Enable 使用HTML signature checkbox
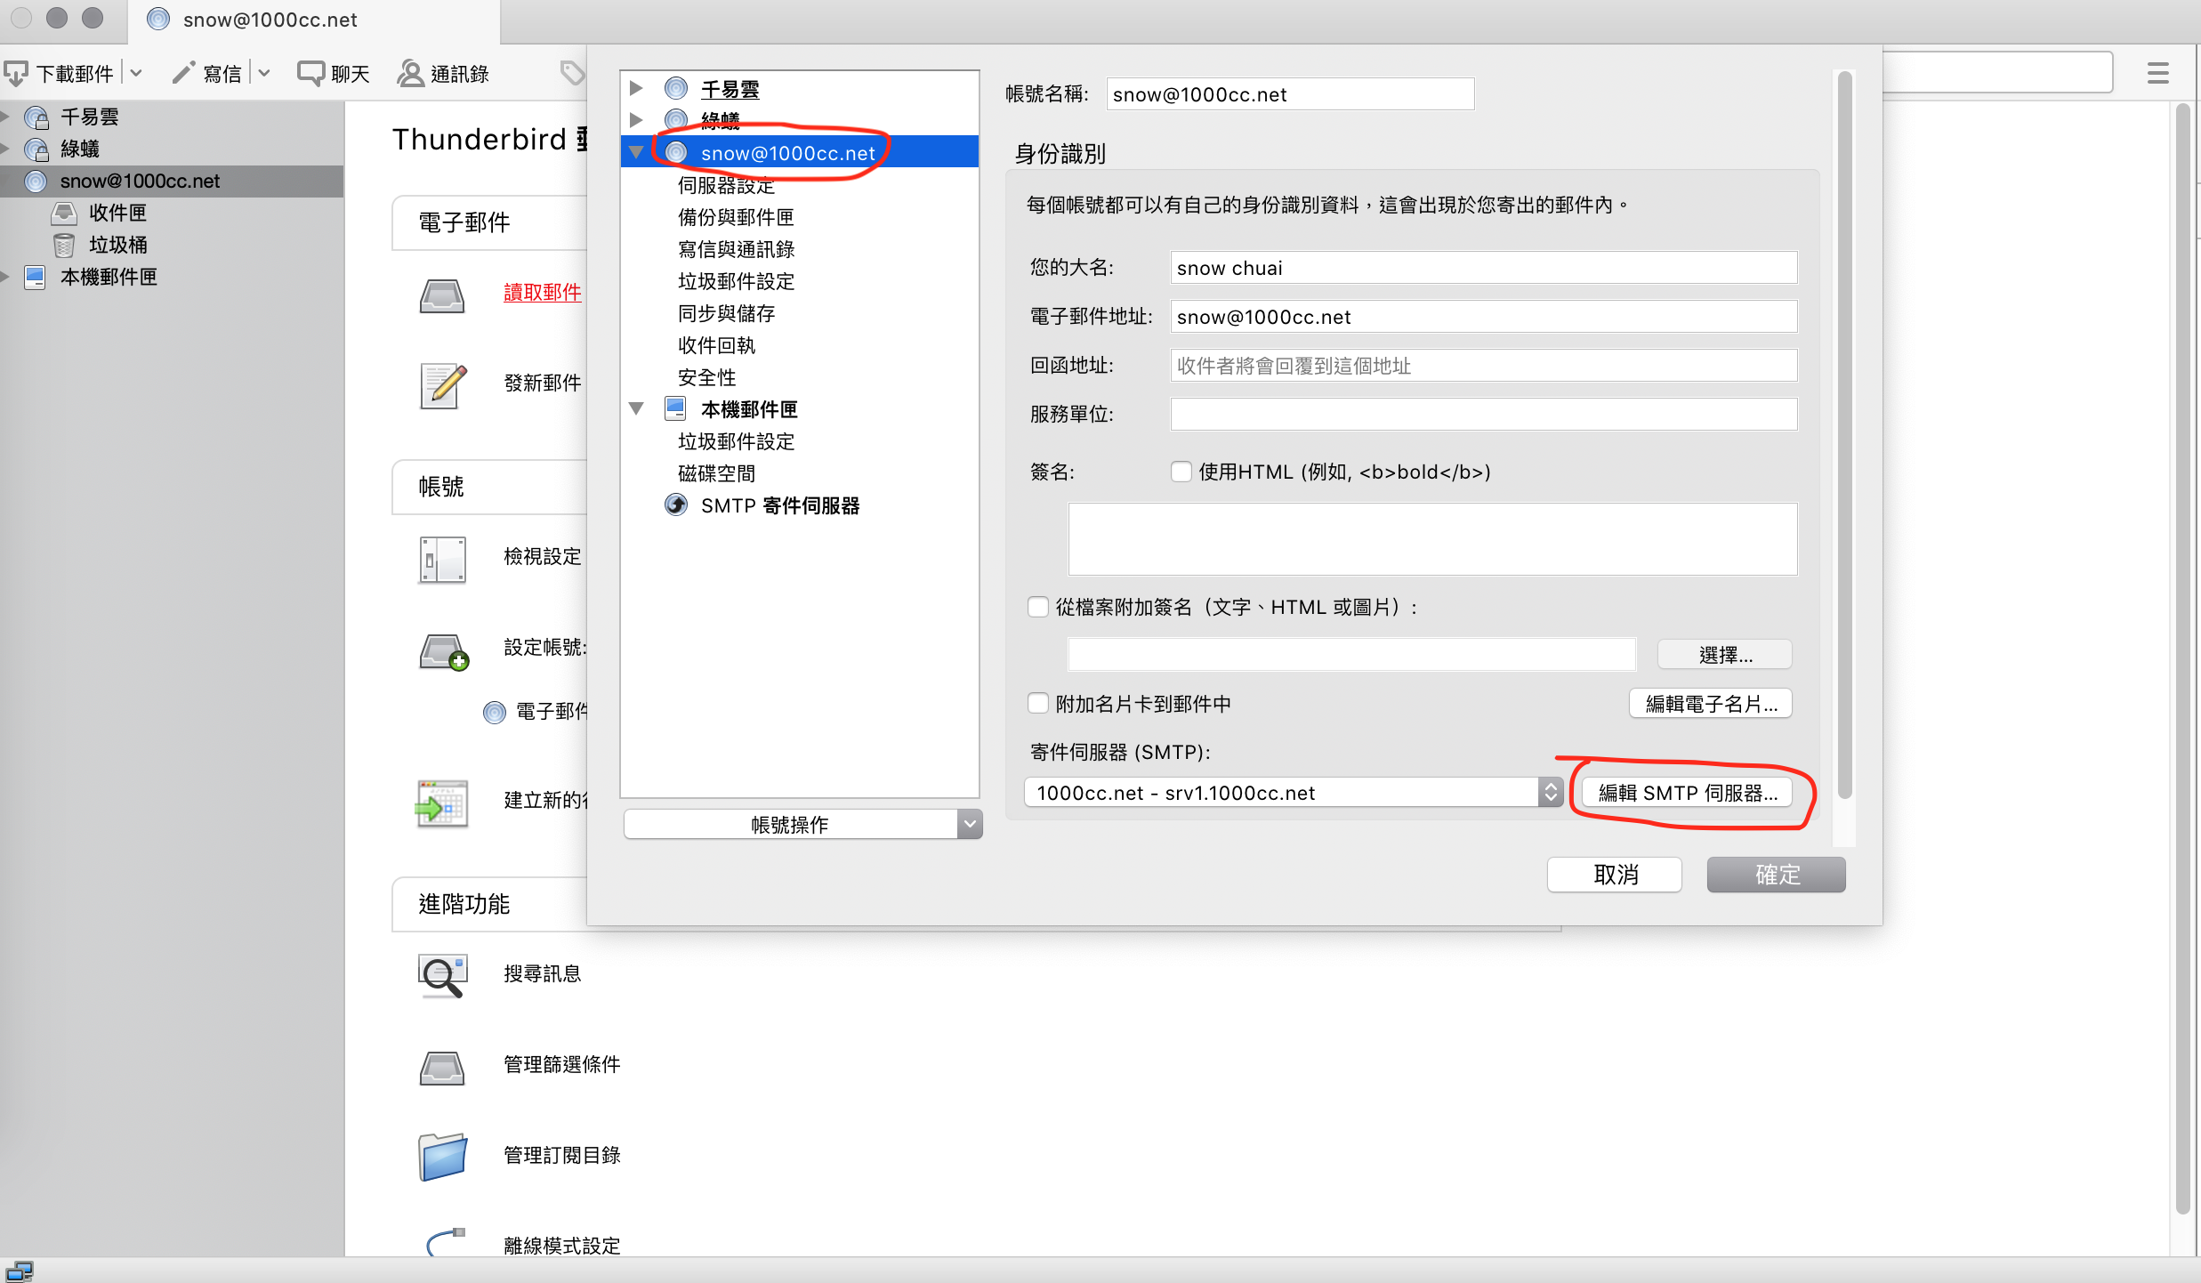2201x1283 pixels. [1181, 472]
